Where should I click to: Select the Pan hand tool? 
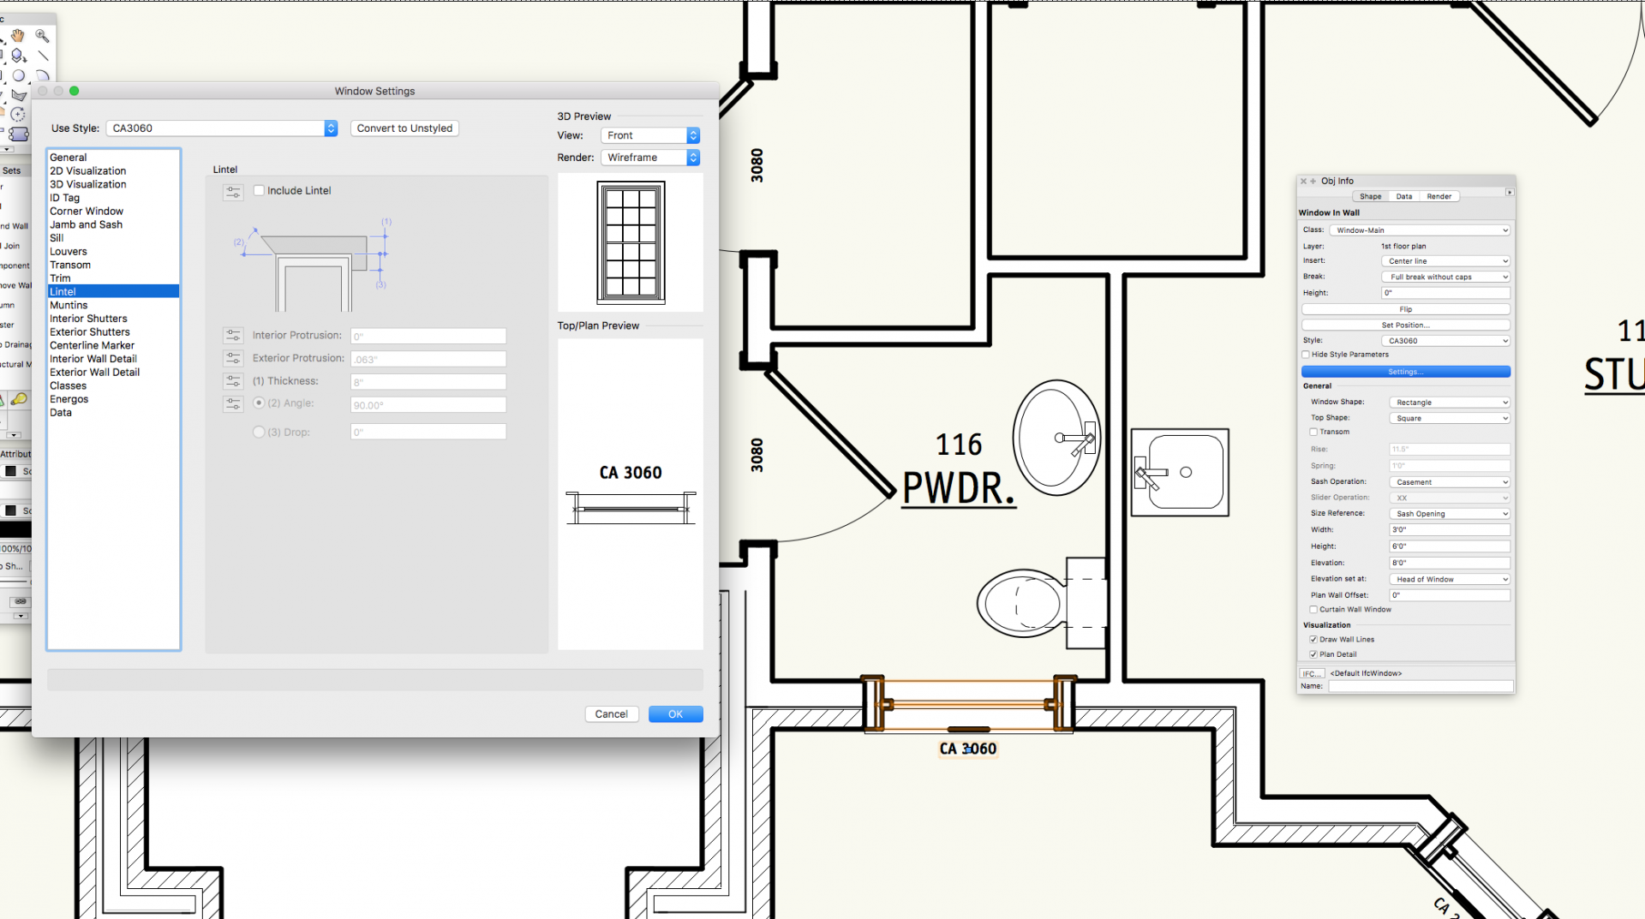pos(18,36)
